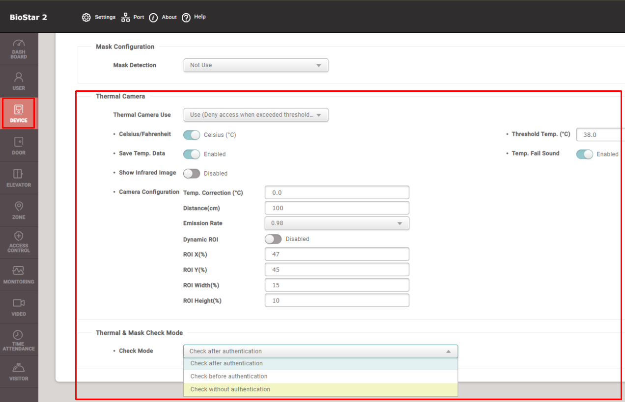The height and width of the screenshot is (402, 625).
Task: Click the Zone location pin icon
Action: [x=19, y=206]
